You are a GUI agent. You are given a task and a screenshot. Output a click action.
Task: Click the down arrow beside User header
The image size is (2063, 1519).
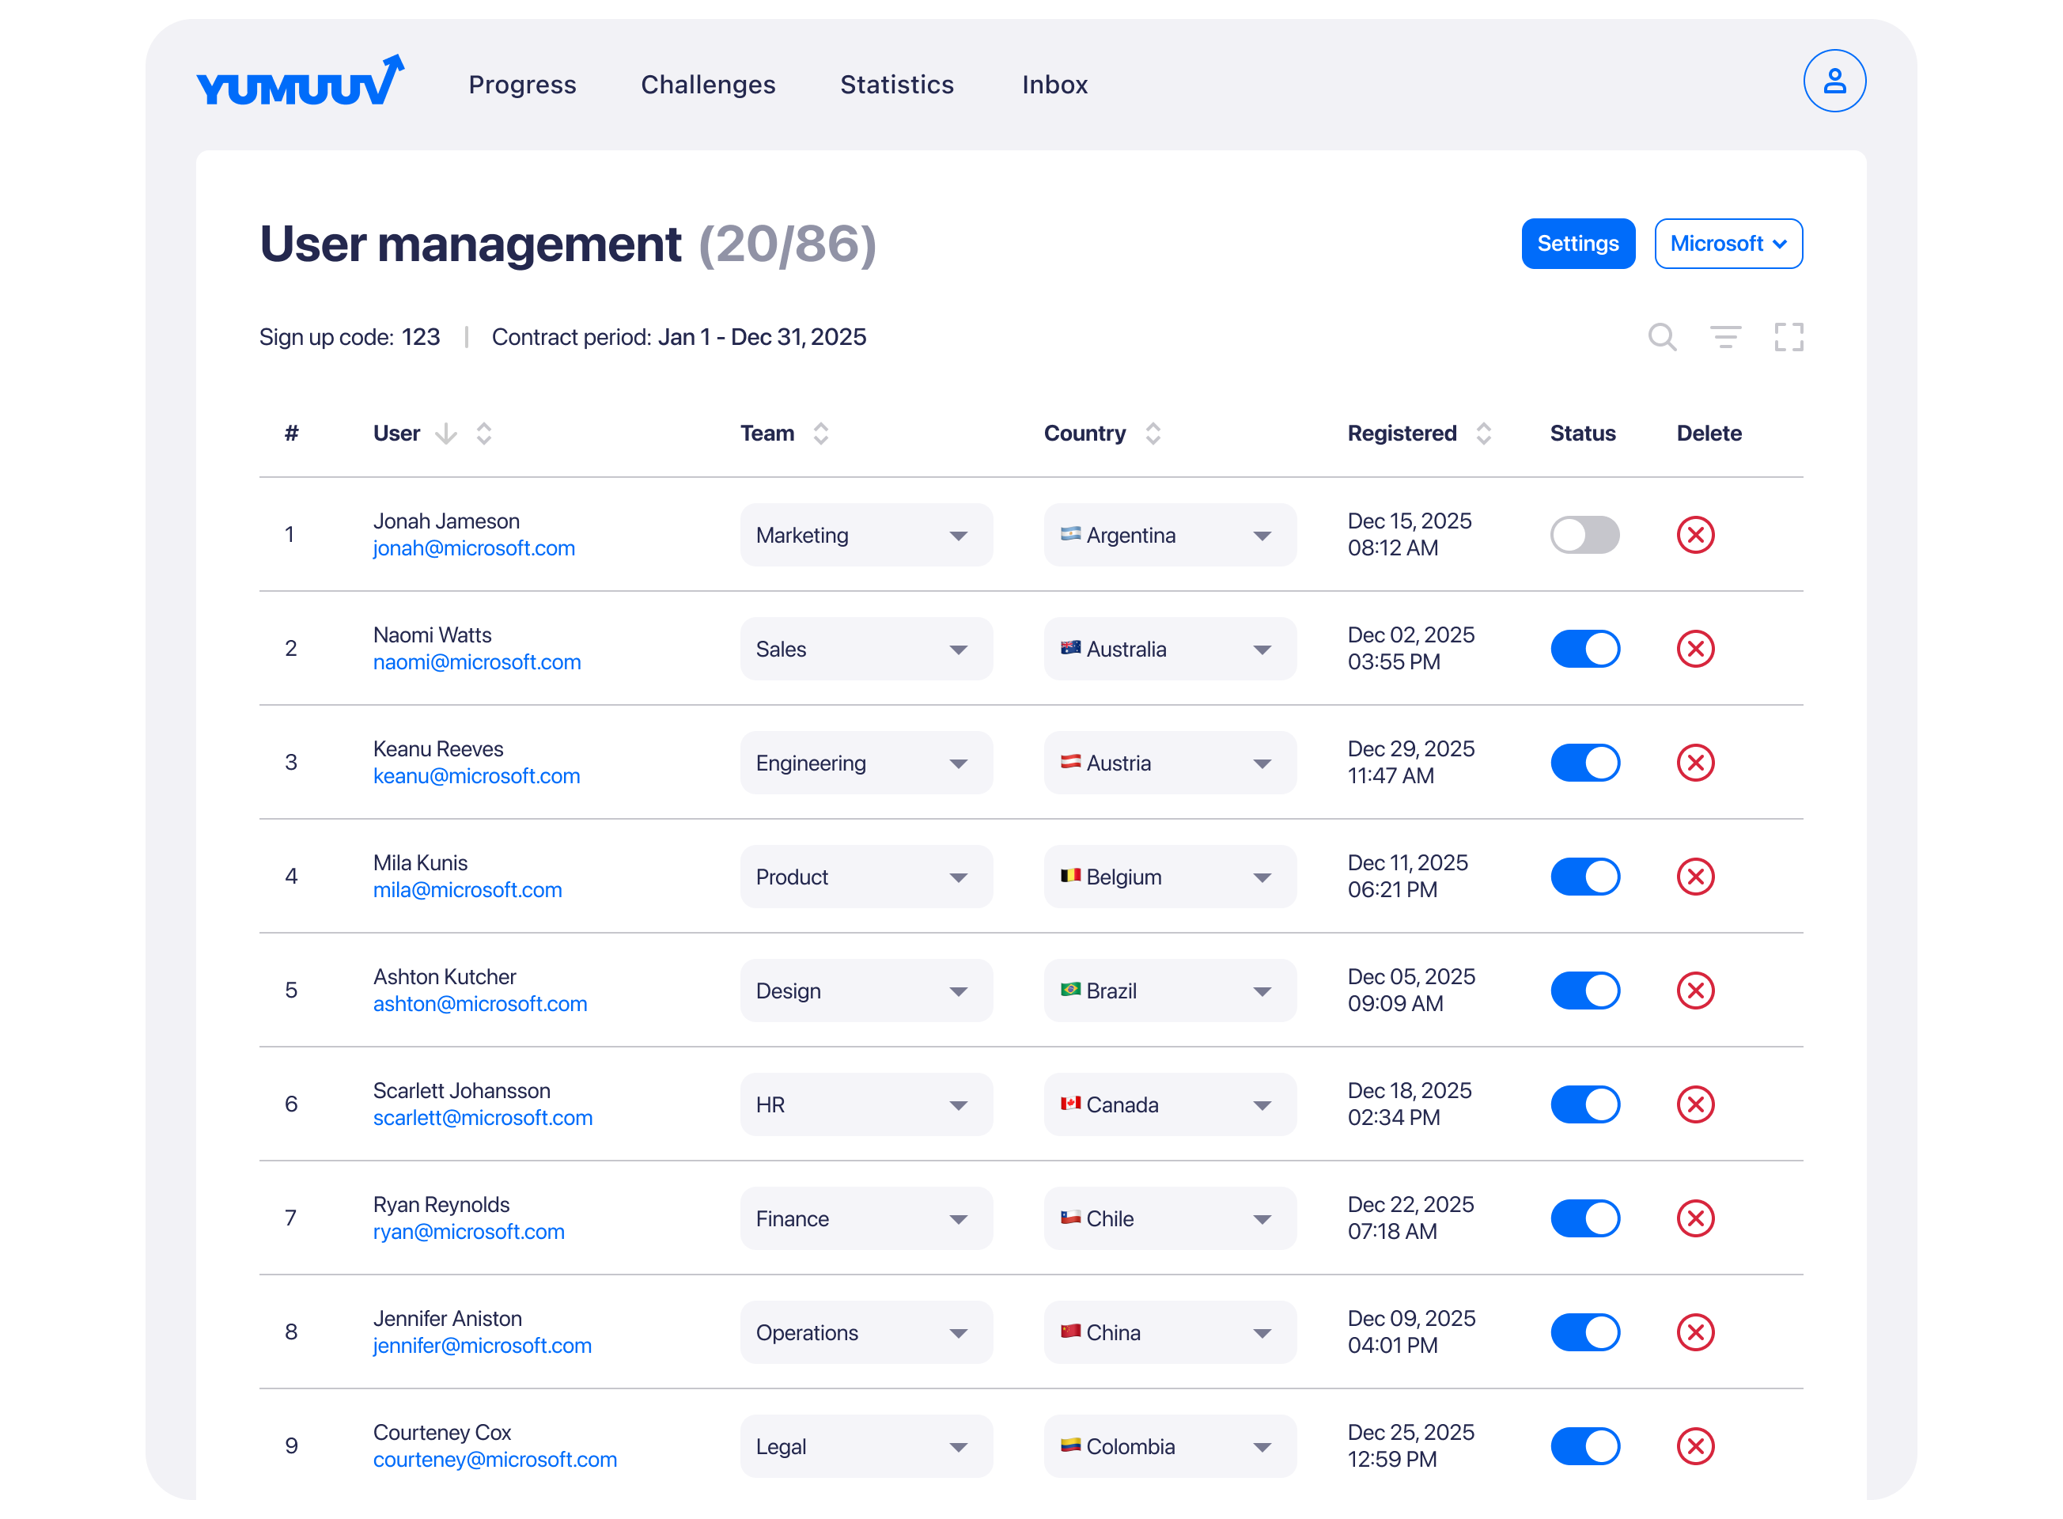pos(446,433)
